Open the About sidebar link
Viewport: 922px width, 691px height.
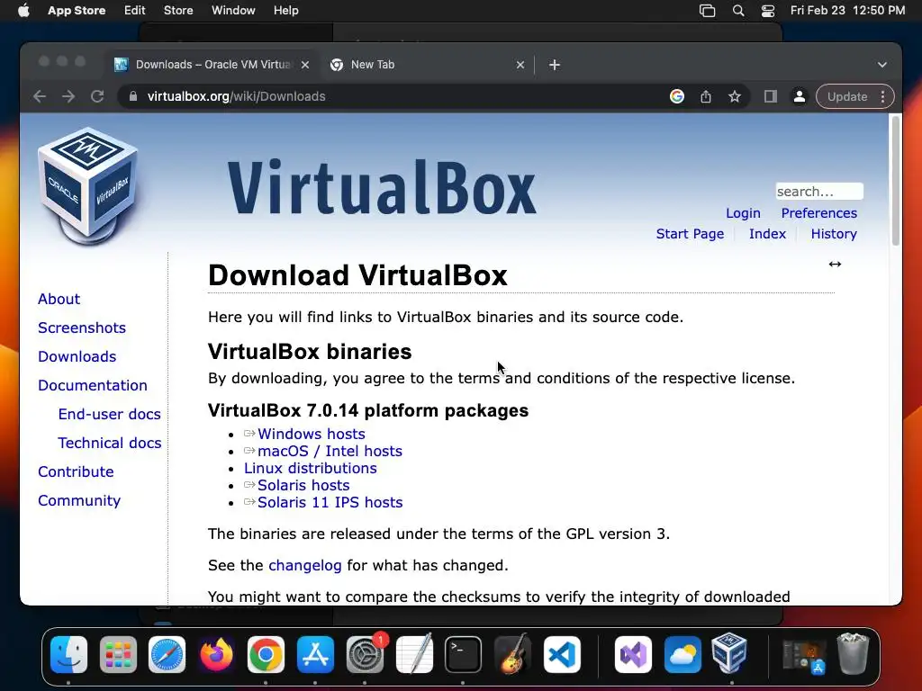coord(59,299)
